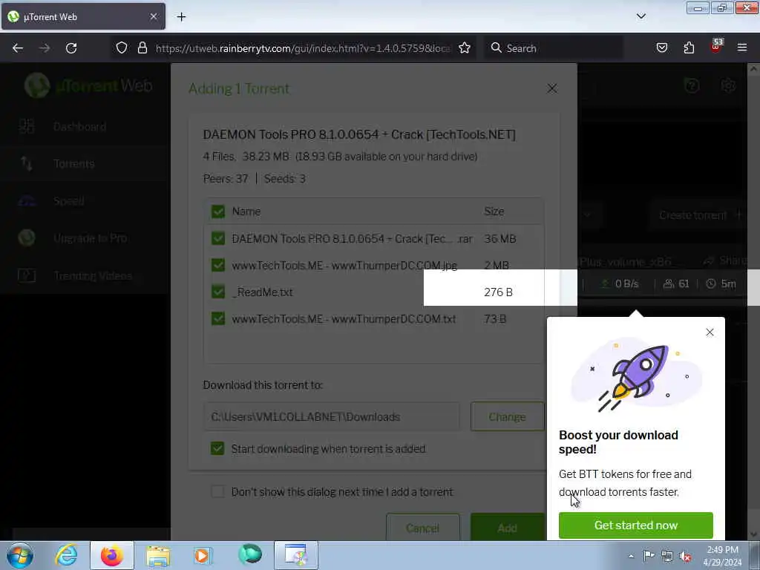Select Upgrade to Pro in sidebar
The width and height of the screenshot is (760, 570).
(91, 238)
